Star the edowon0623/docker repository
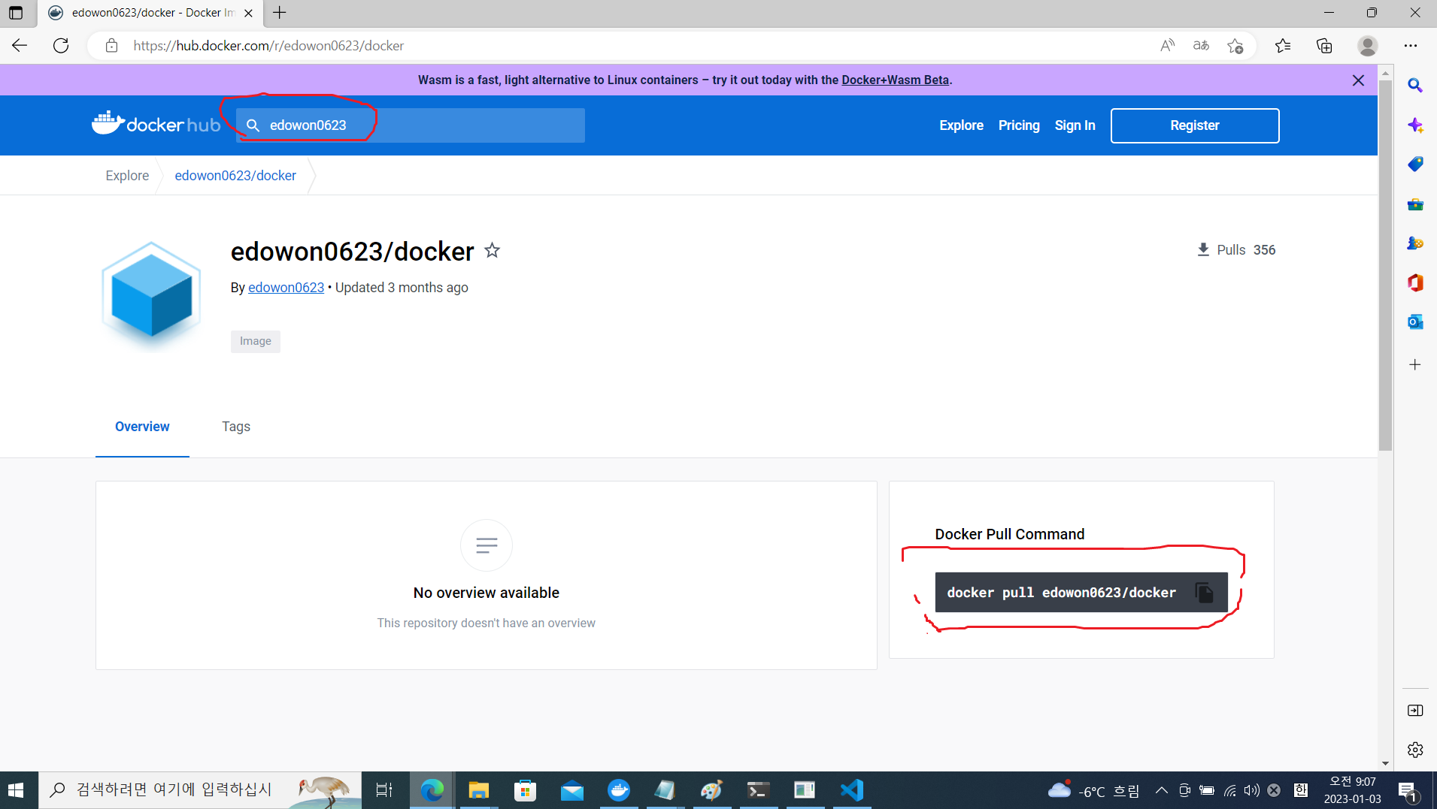 pyautogui.click(x=492, y=250)
